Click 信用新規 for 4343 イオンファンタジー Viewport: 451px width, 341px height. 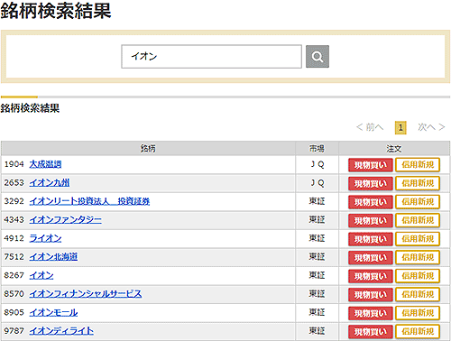[x=418, y=220]
